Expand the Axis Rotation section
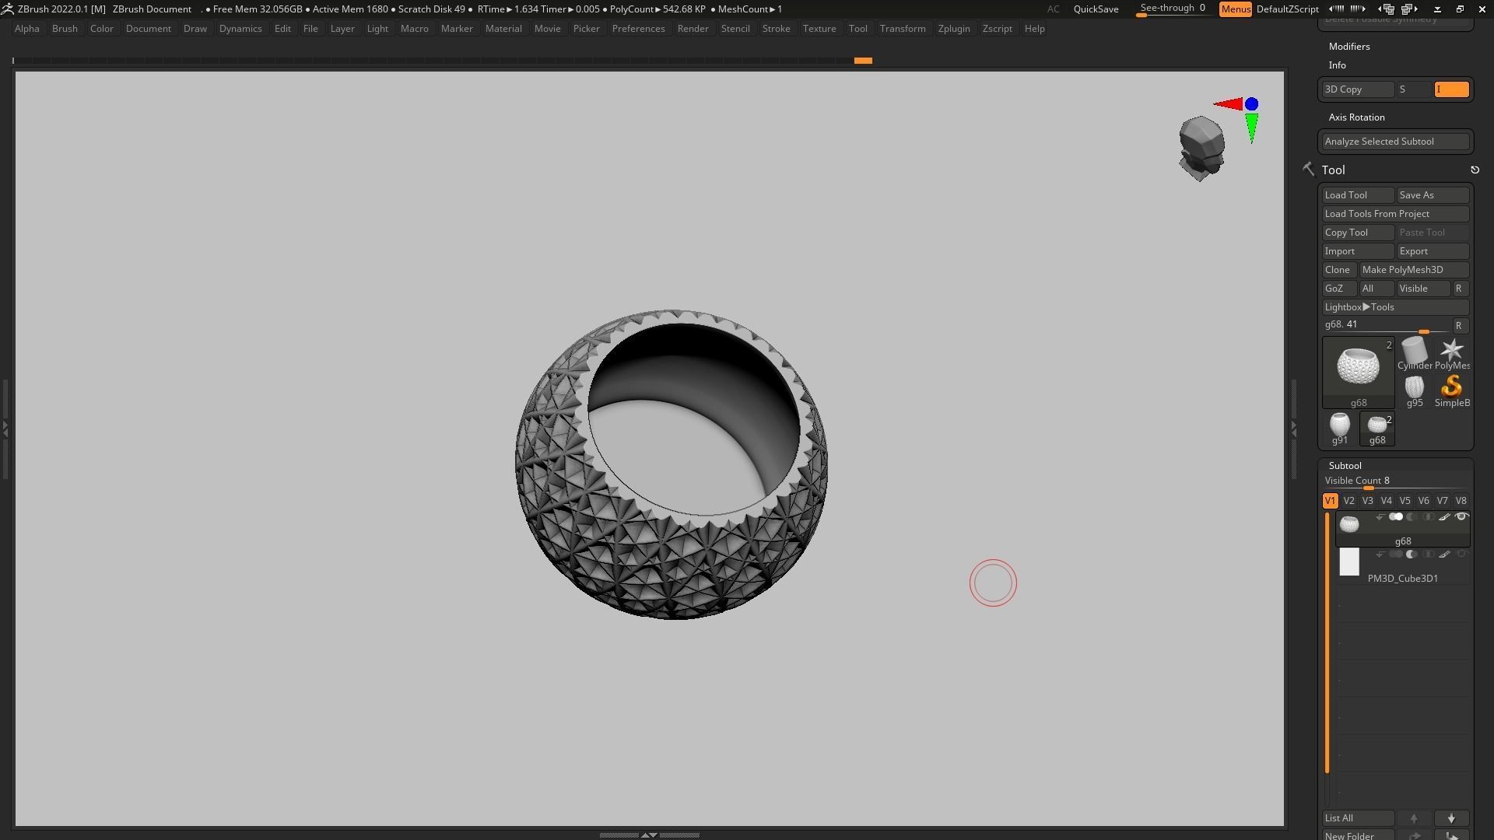The image size is (1494, 840). coord(1356,117)
